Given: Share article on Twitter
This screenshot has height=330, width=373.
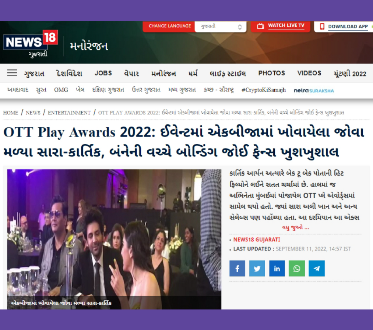Looking at the screenshot, I should [x=257, y=269].
